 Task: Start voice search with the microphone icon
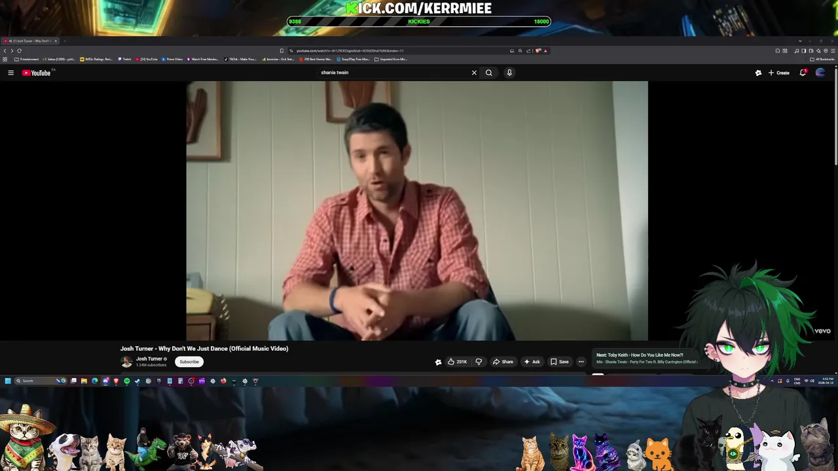[x=509, y=73]
